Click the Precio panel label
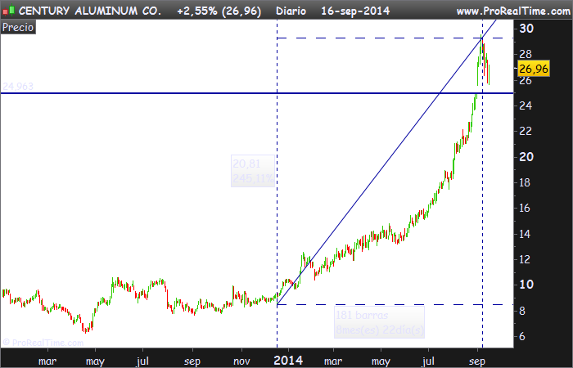The image size is (573, 368). [x=18, y=27]
